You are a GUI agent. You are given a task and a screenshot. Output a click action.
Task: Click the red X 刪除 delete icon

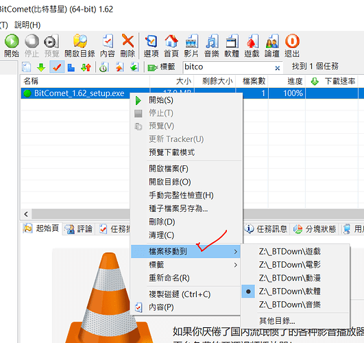[x=128, y=42]
